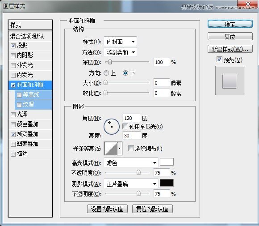Open the 样式 内斜面 dropdown
Image resolution: width=259 pixels, height=226 pixels.
coord(120,42)
